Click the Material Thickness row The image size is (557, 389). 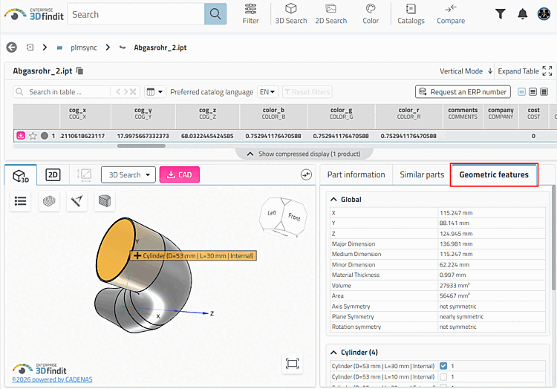pyautogui.click(x=437, y=275)
